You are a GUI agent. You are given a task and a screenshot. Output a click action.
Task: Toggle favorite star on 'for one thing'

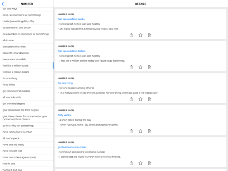pos(140,99)
